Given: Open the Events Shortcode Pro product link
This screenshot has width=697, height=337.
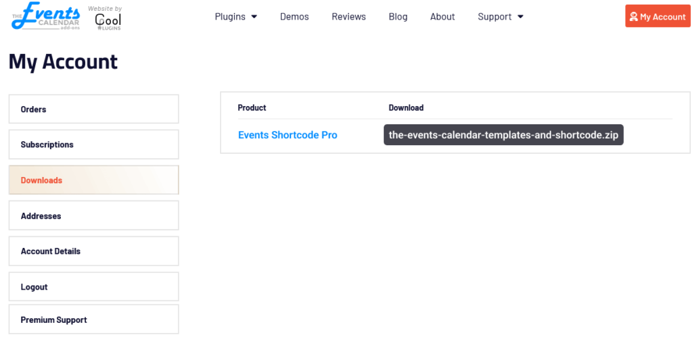Looking at the screenshot, I should 288,135.
